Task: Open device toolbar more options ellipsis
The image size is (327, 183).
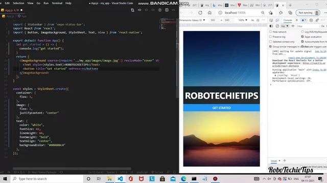Action: pos(264,20)
